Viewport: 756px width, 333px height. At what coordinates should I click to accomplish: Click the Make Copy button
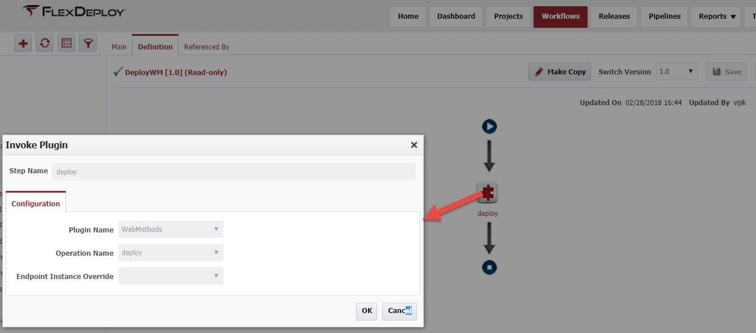point(560,72)
